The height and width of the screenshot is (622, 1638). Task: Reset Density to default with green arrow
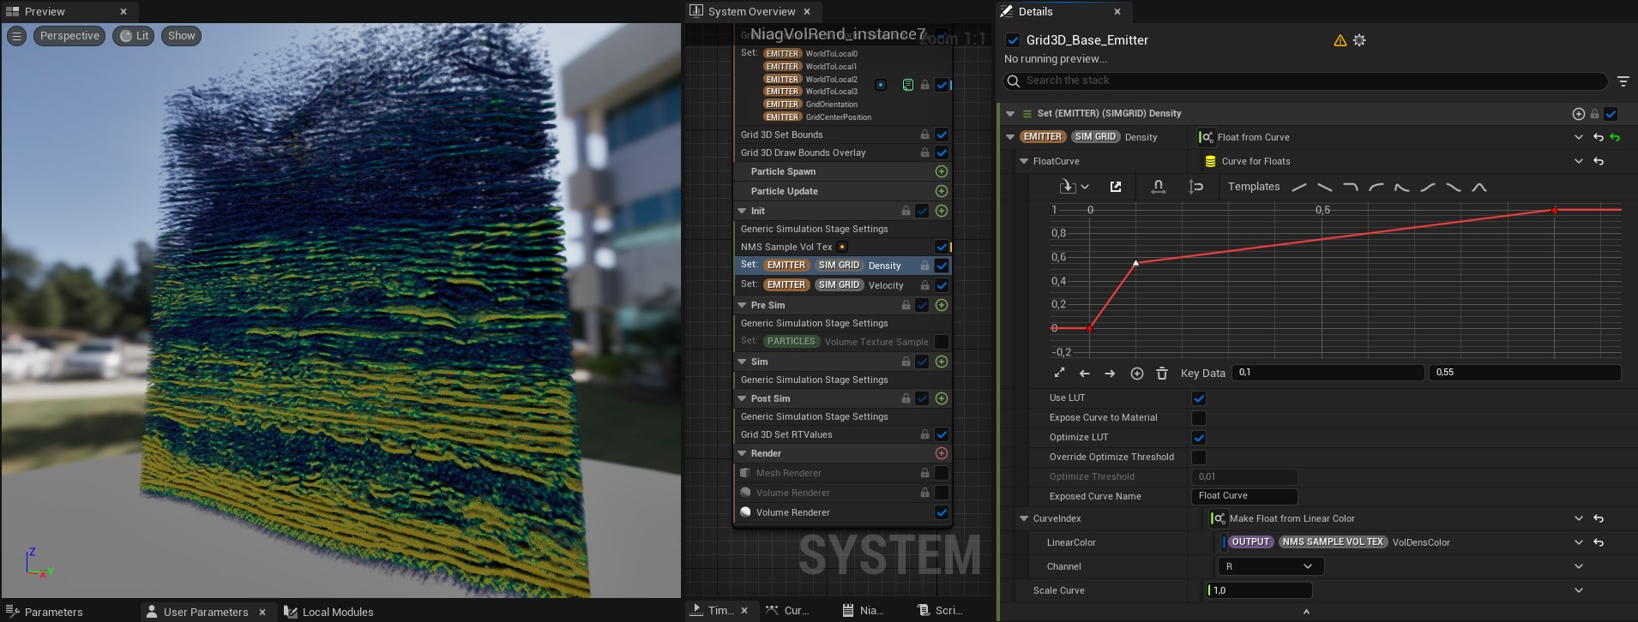pyautogui.click(x=1616, y=137)
